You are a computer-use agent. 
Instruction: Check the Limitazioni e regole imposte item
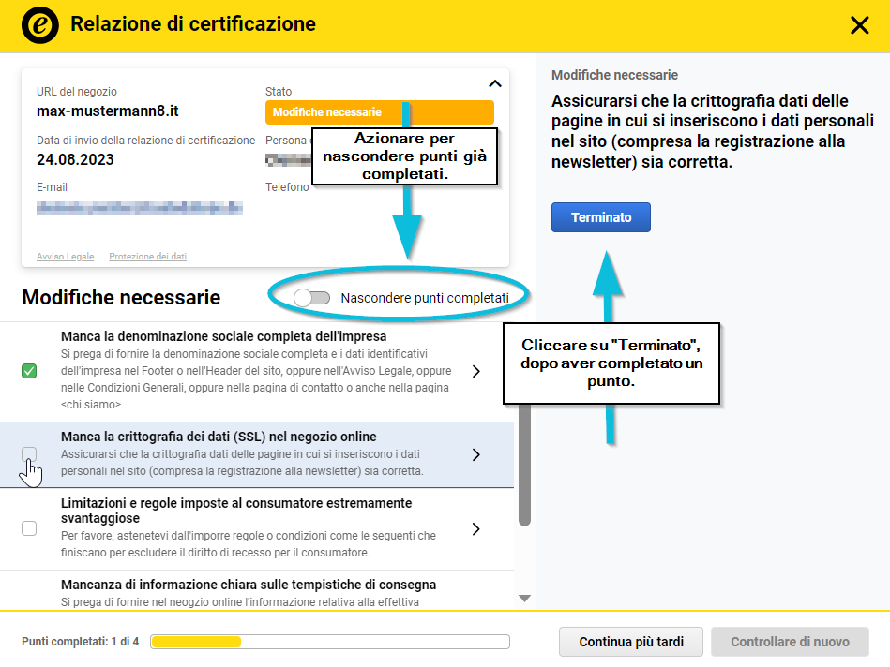pos(29,528)
